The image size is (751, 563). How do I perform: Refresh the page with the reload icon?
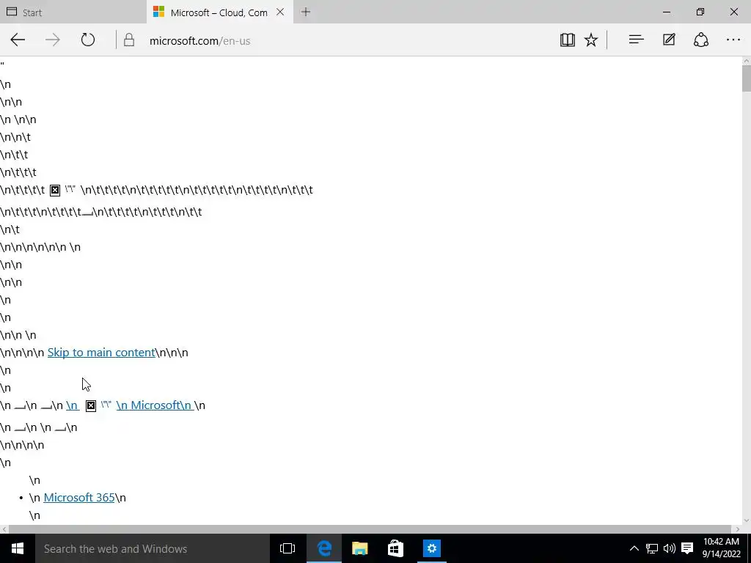click(x=88, y=40)
